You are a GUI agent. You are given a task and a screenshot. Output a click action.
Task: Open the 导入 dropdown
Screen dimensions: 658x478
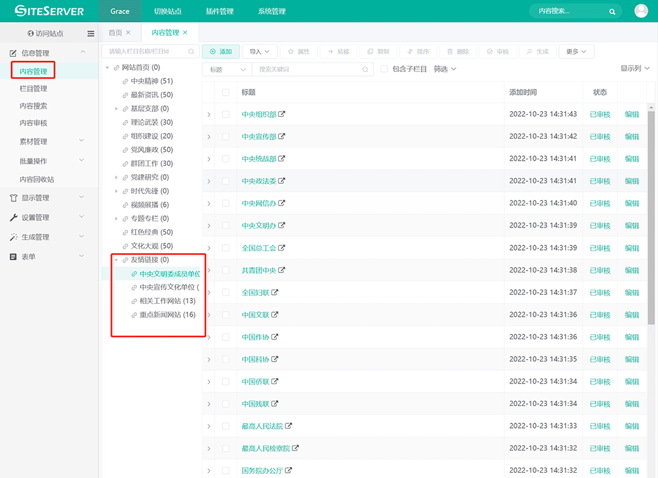point(260,51)
